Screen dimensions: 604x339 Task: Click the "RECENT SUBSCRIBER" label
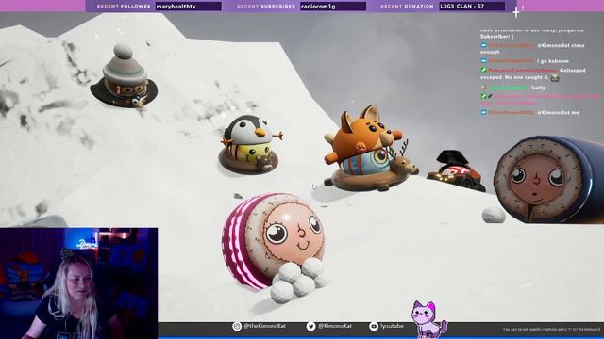(266, 7)
